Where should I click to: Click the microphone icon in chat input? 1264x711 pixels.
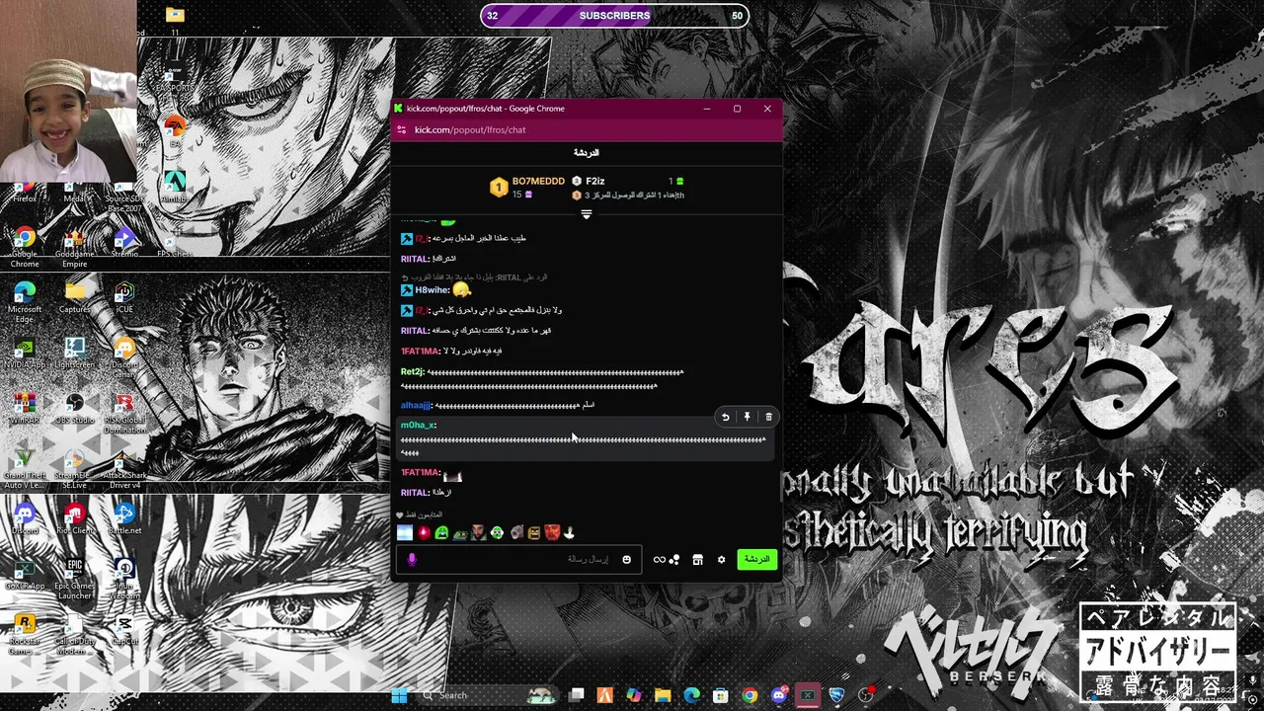click(412, 559)
